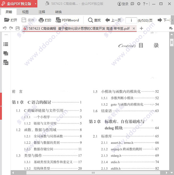Viewport: 174px width, 175px height.
Task: Collapse the left panel via red handle
Action: pos(1,106)
